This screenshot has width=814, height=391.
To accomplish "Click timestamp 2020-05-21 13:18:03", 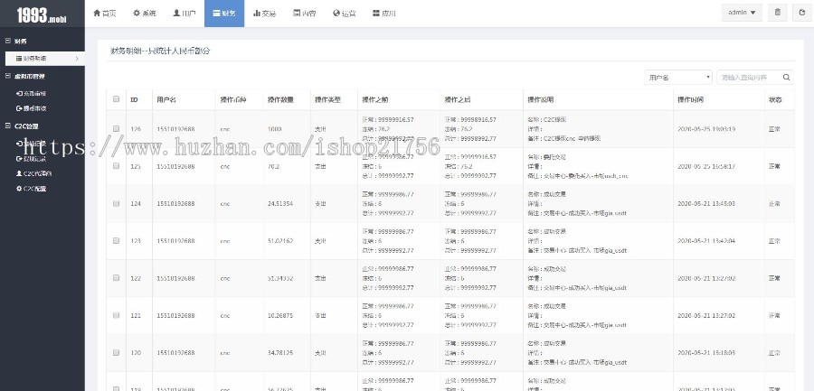I will pyautogui.click(x=706, y=353).
